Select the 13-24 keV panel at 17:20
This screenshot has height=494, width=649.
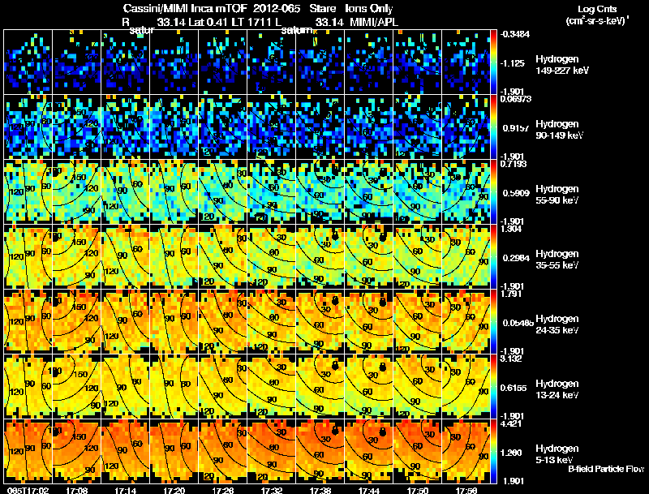click(x=174, y=386)
